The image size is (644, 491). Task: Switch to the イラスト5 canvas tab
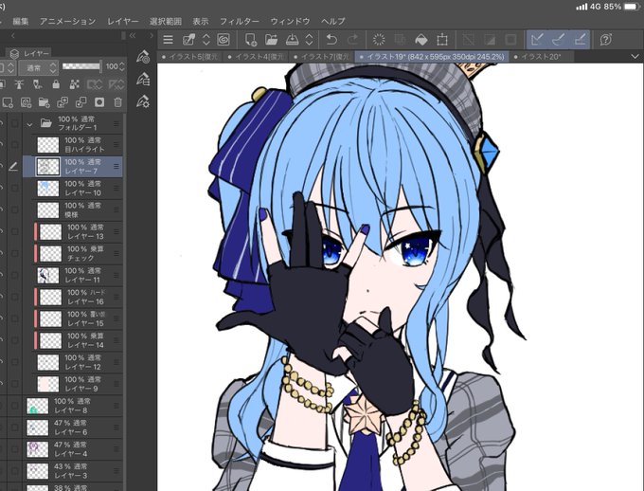click(x=189, y=56)
